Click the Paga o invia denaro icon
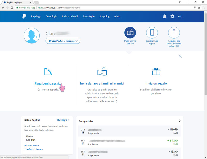The height and width of the screenshot is (159, 207). (x=130, y=33)
